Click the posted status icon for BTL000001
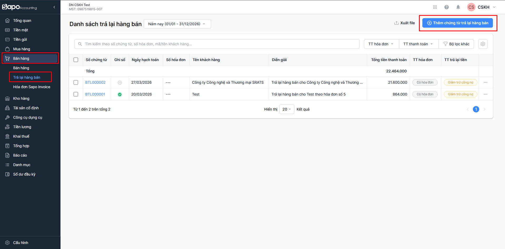 coord(120,94)
